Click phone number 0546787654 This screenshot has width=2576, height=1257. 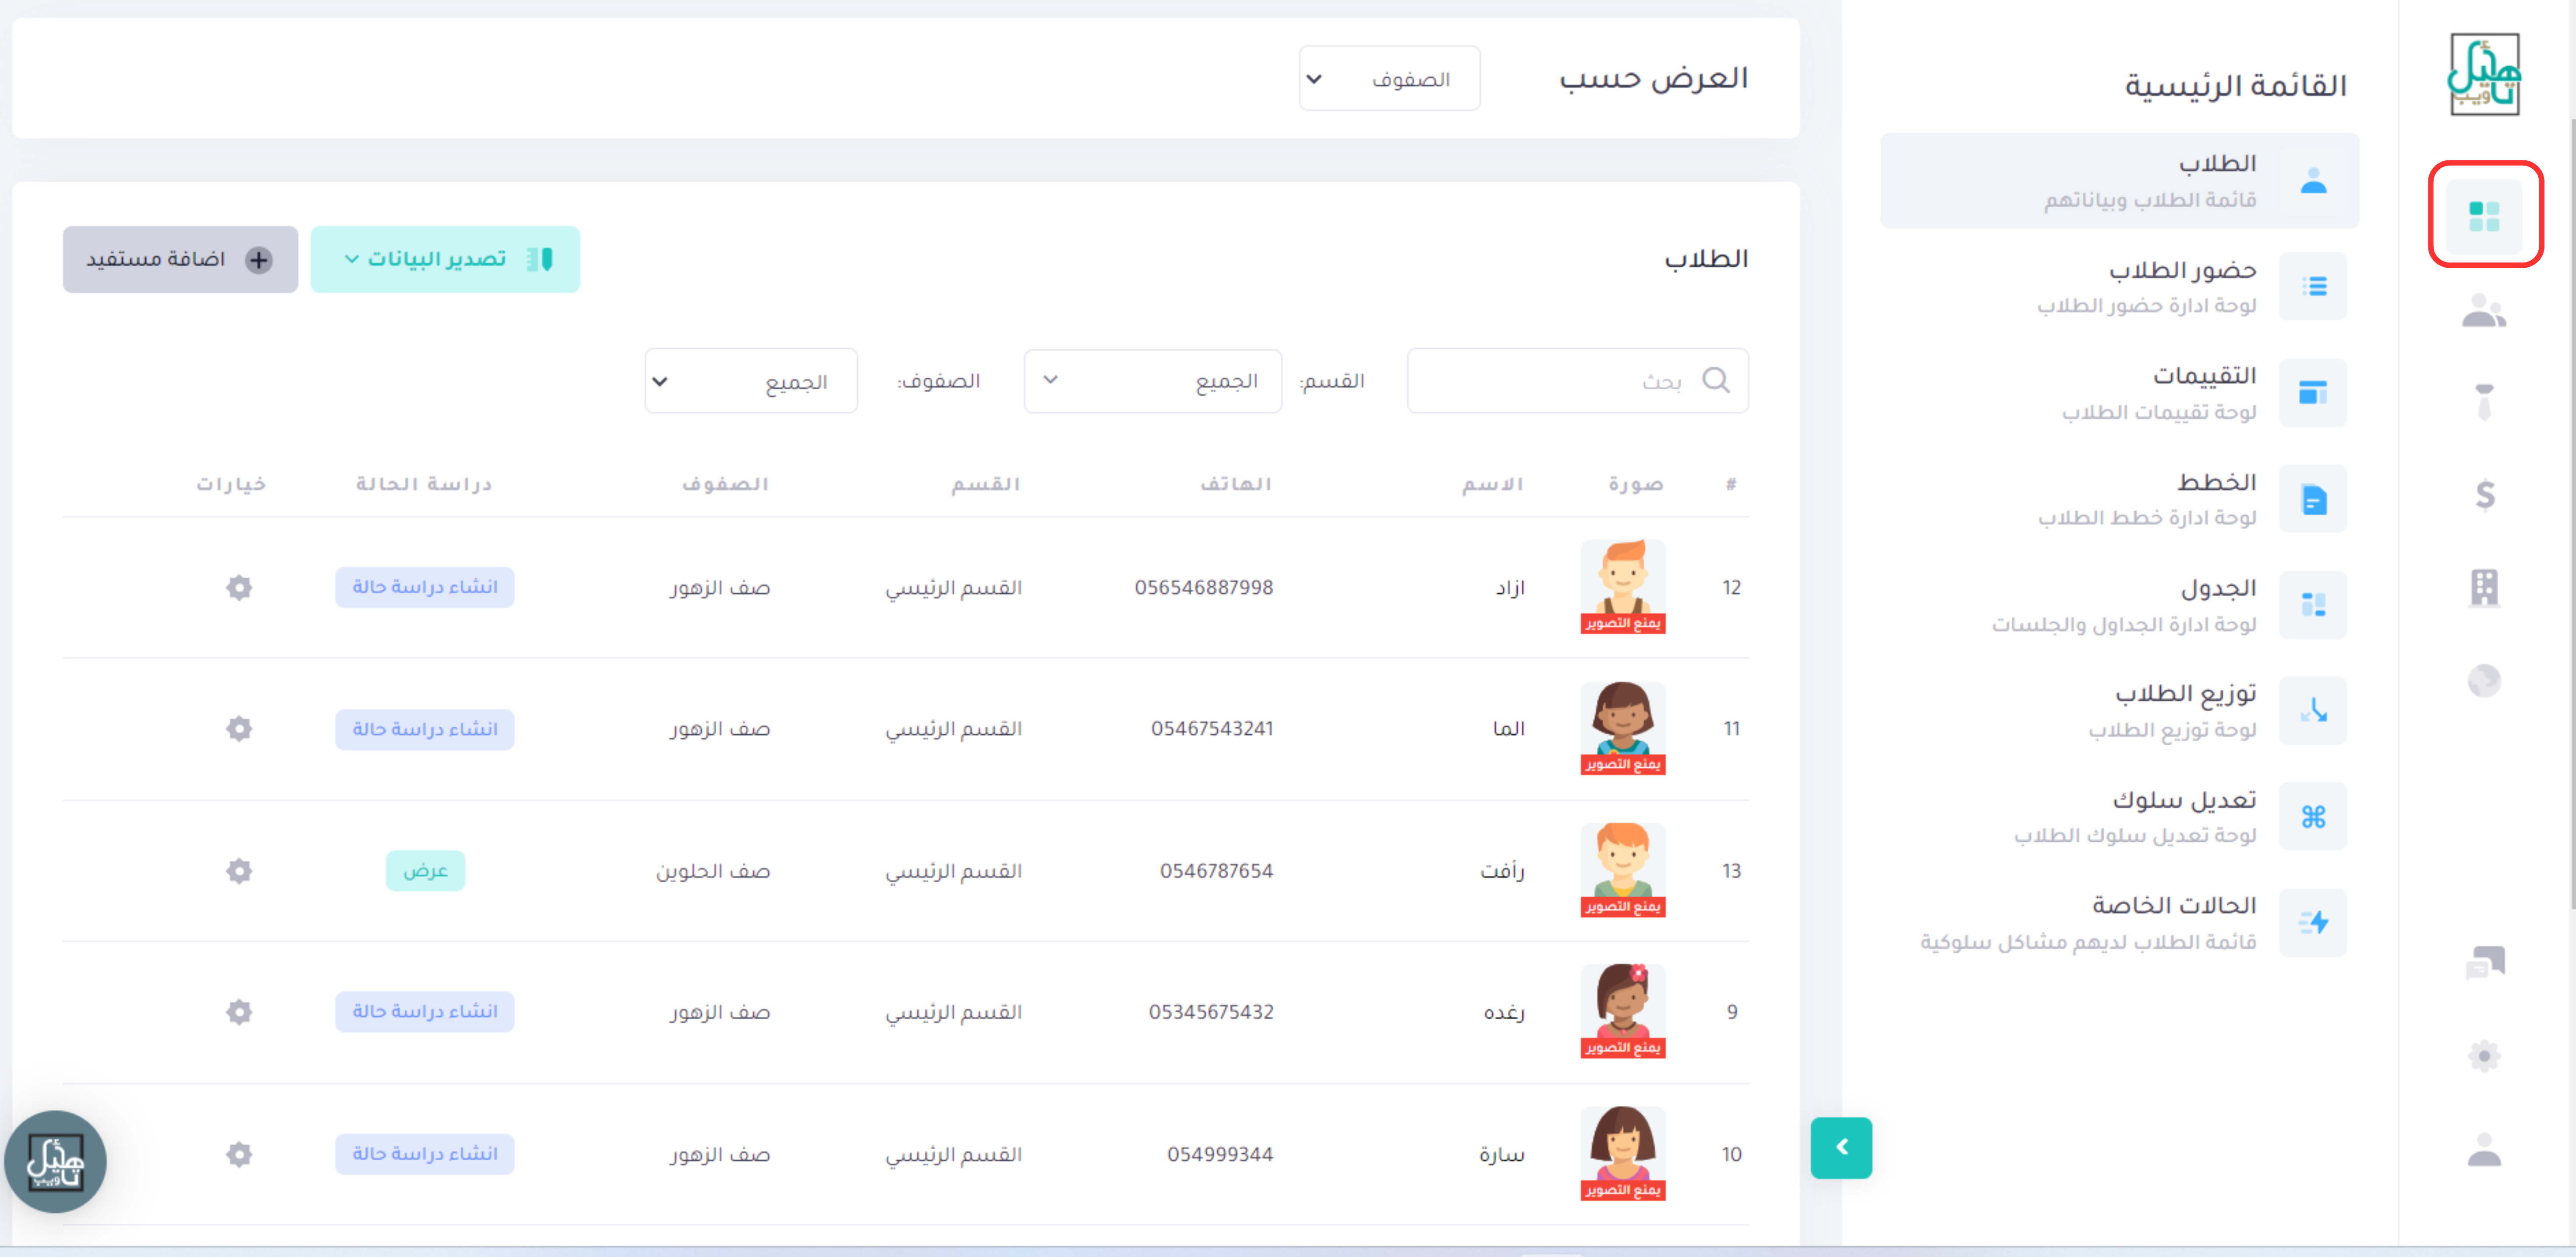point(1216,871)
